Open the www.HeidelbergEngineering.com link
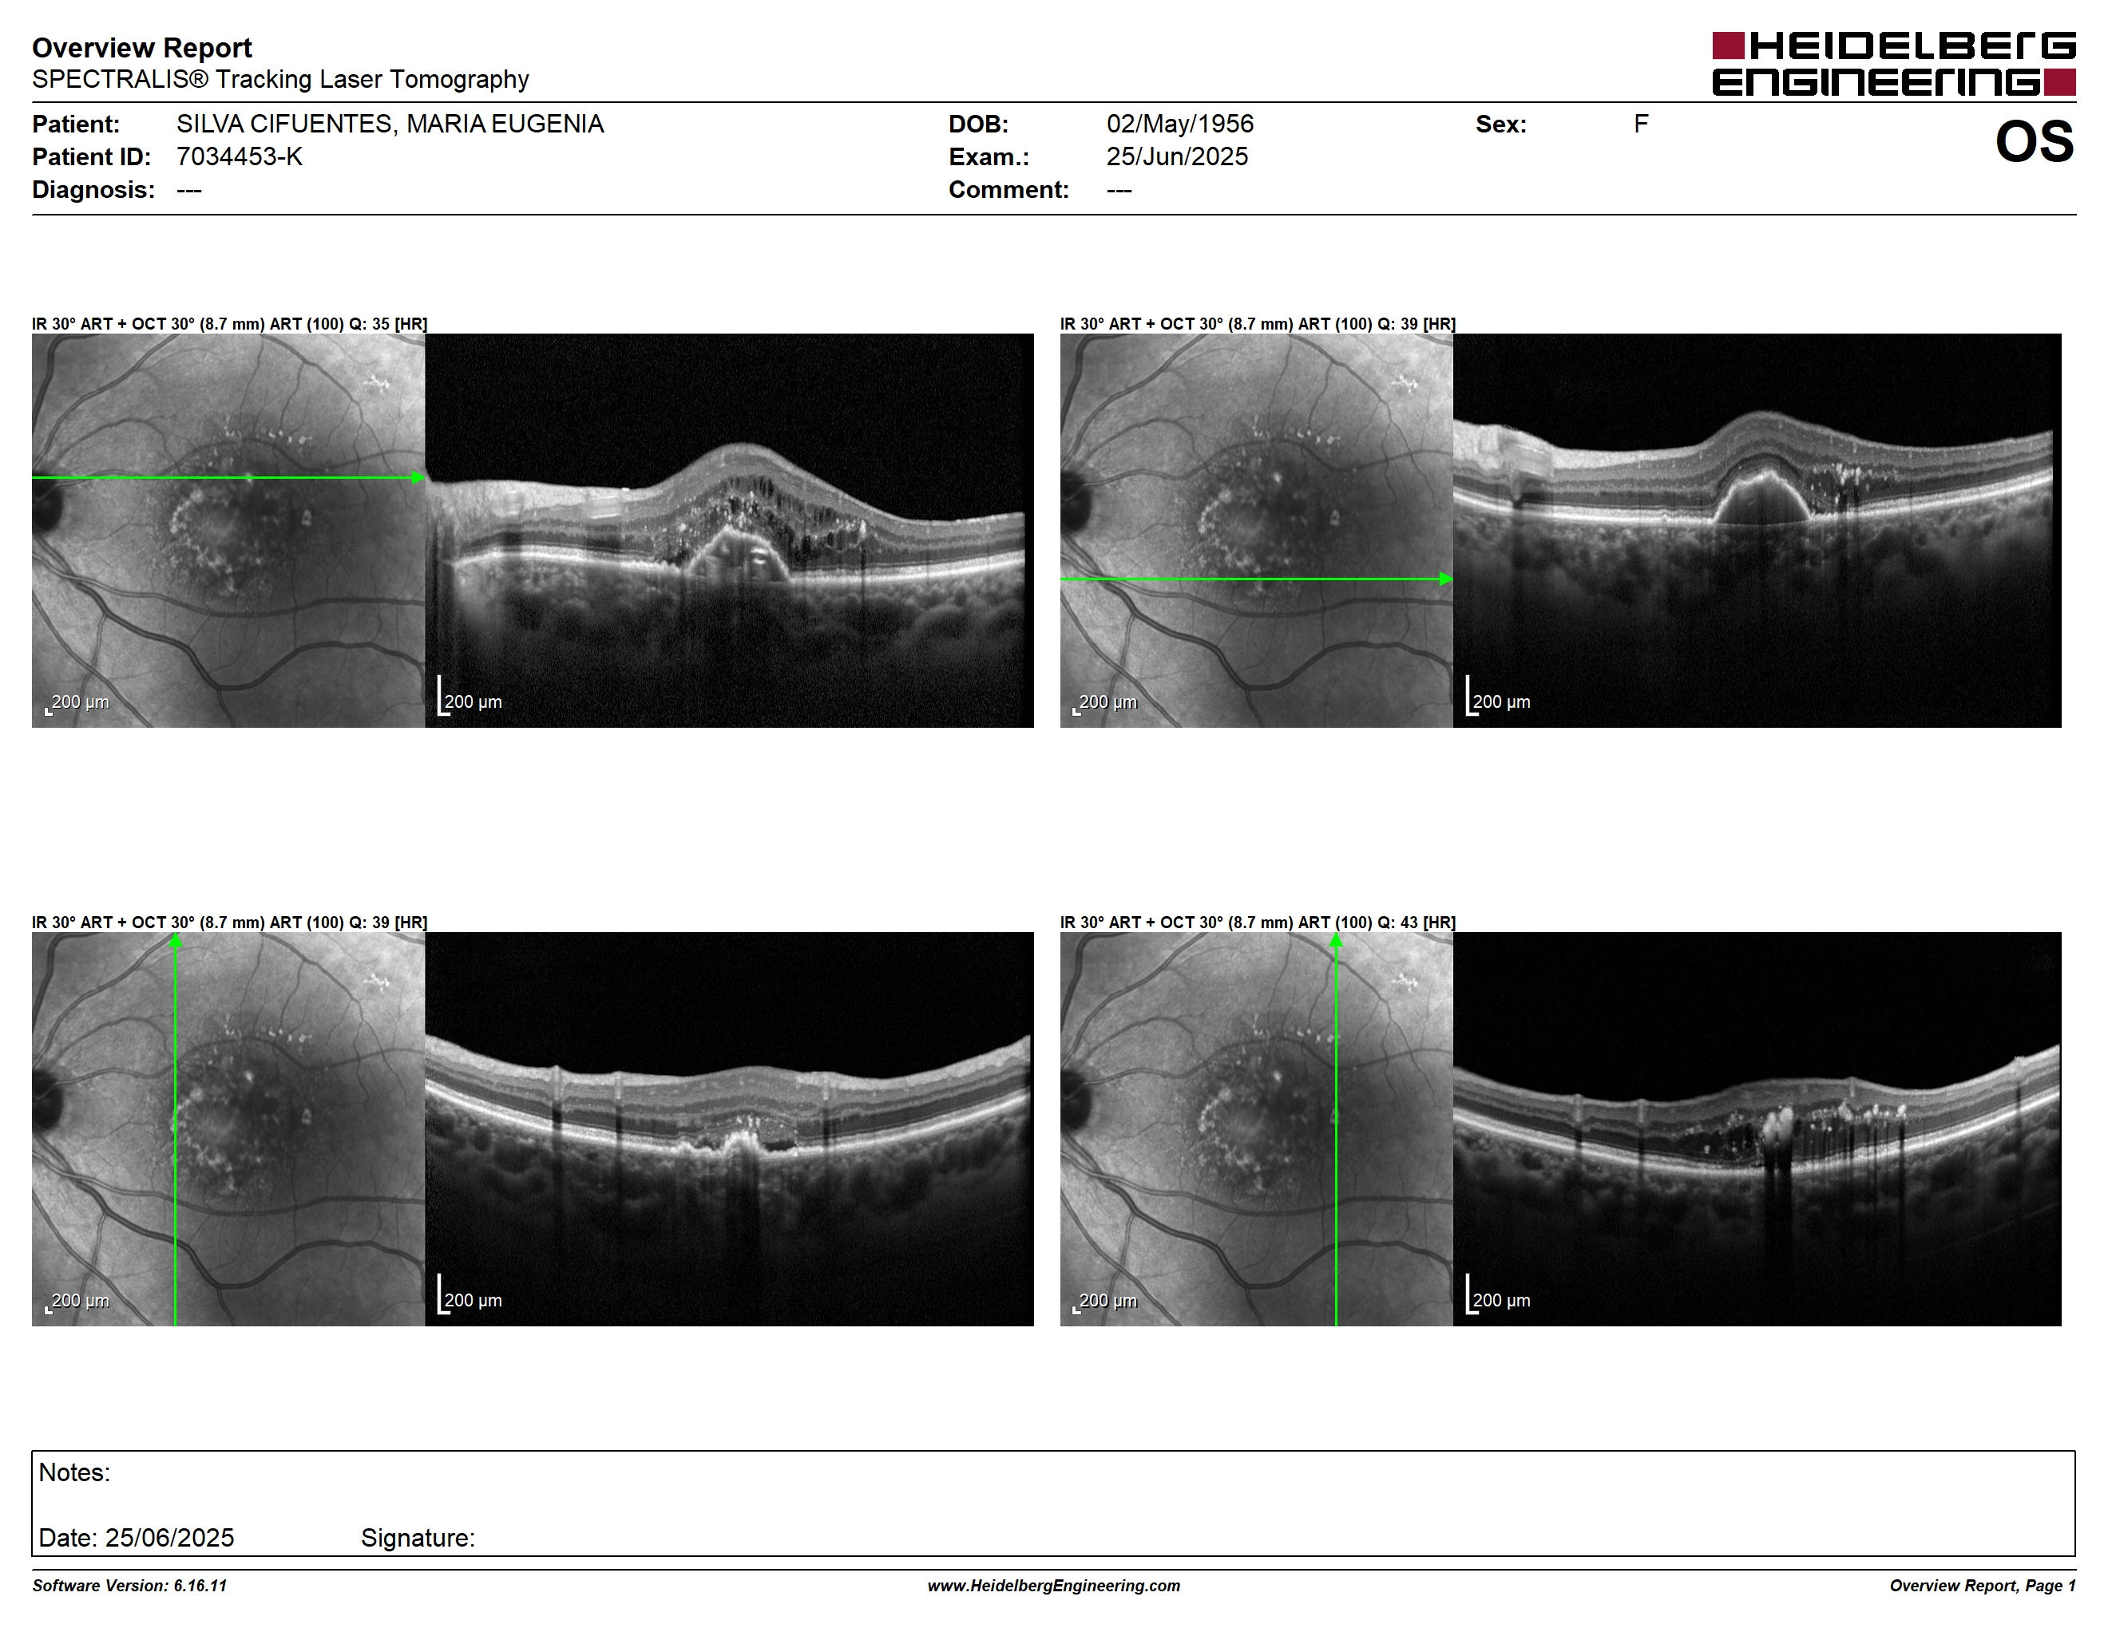Screen dimensions: 2108x1628 coord(1054,1586)
